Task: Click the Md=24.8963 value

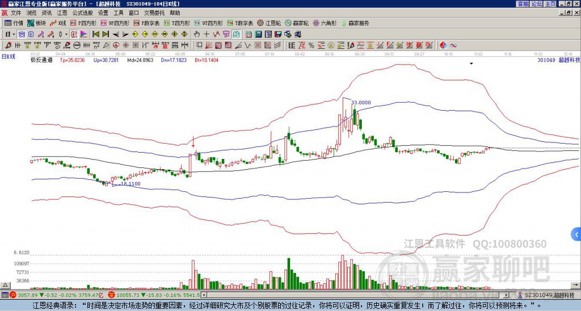Action: point(140,60)
